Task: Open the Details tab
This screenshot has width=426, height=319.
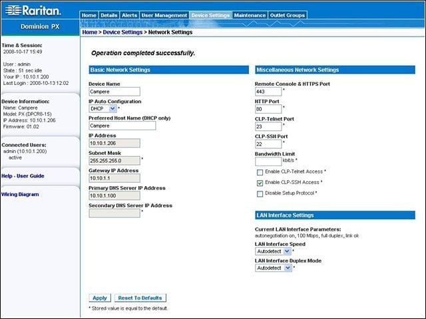Action: tap(109, 15)
